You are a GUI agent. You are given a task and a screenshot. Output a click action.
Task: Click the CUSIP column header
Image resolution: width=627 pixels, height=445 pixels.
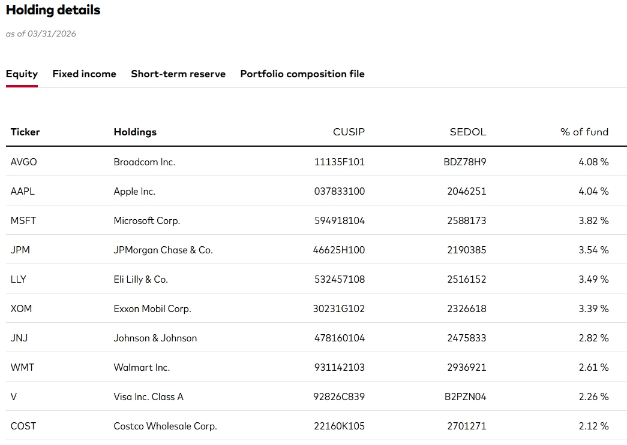click(349, 132)
